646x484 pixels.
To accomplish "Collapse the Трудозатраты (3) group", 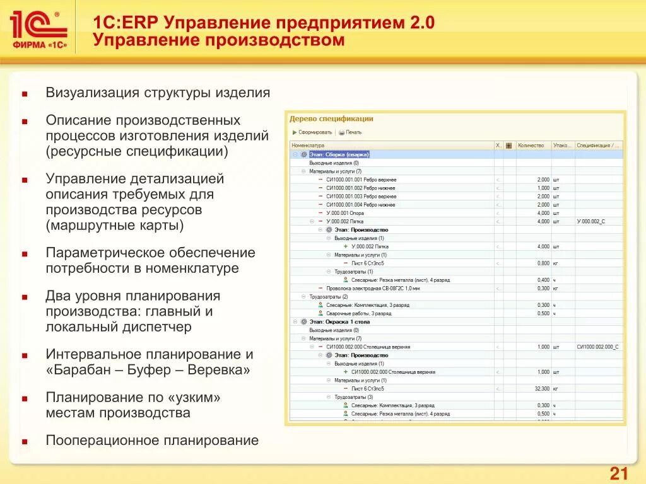I will (329, 397).
